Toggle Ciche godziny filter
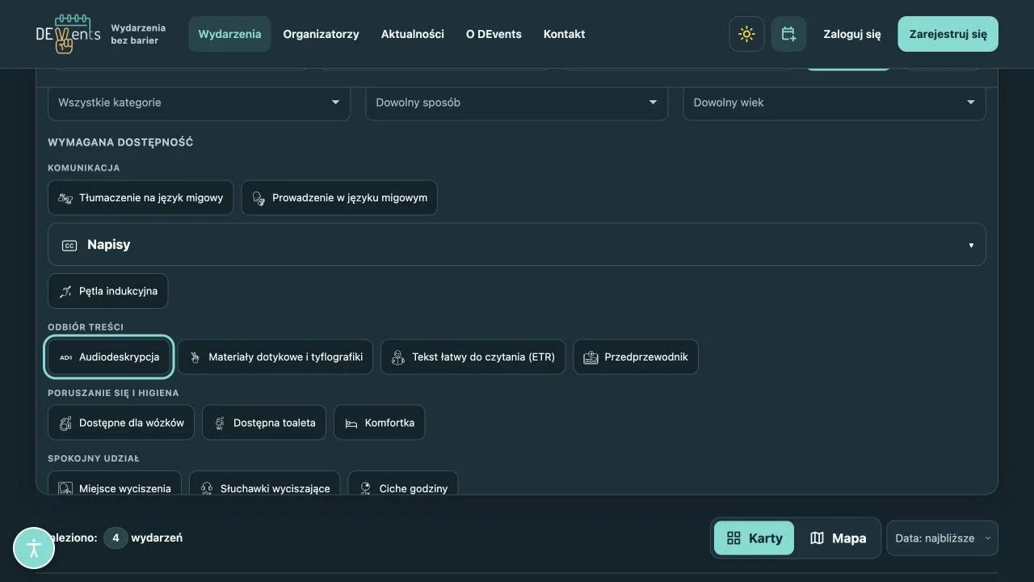The image size is (1034, 582). [403, 483]
